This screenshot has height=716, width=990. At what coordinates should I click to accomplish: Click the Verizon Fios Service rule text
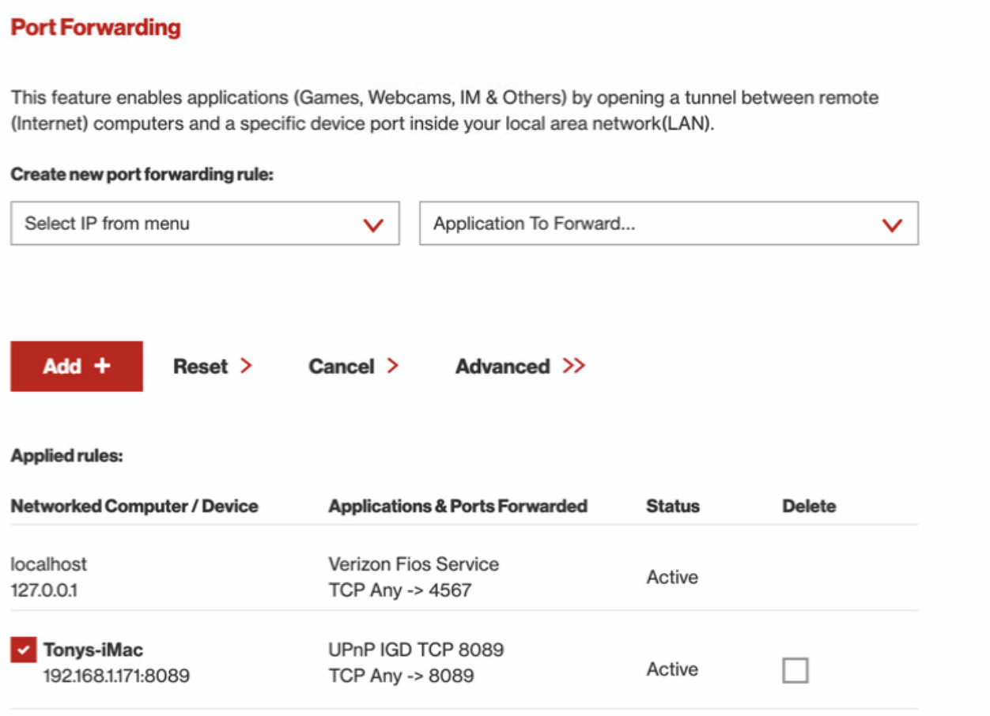click(x=414, y=564)
